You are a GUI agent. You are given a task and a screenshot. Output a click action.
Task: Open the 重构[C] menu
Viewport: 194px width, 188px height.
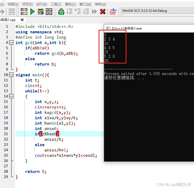click(70, 4)
